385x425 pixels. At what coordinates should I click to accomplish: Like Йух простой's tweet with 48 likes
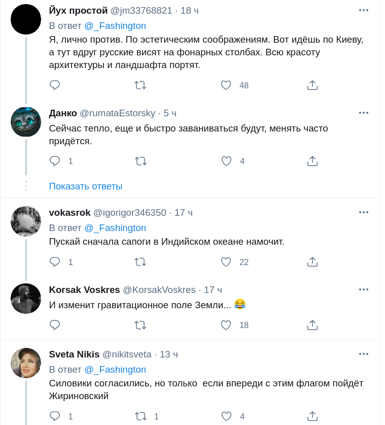(226, 85)
